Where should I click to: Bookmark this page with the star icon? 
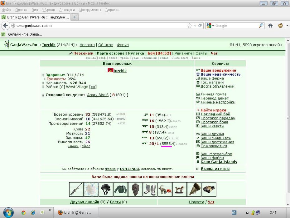click(x=190, y=26)
